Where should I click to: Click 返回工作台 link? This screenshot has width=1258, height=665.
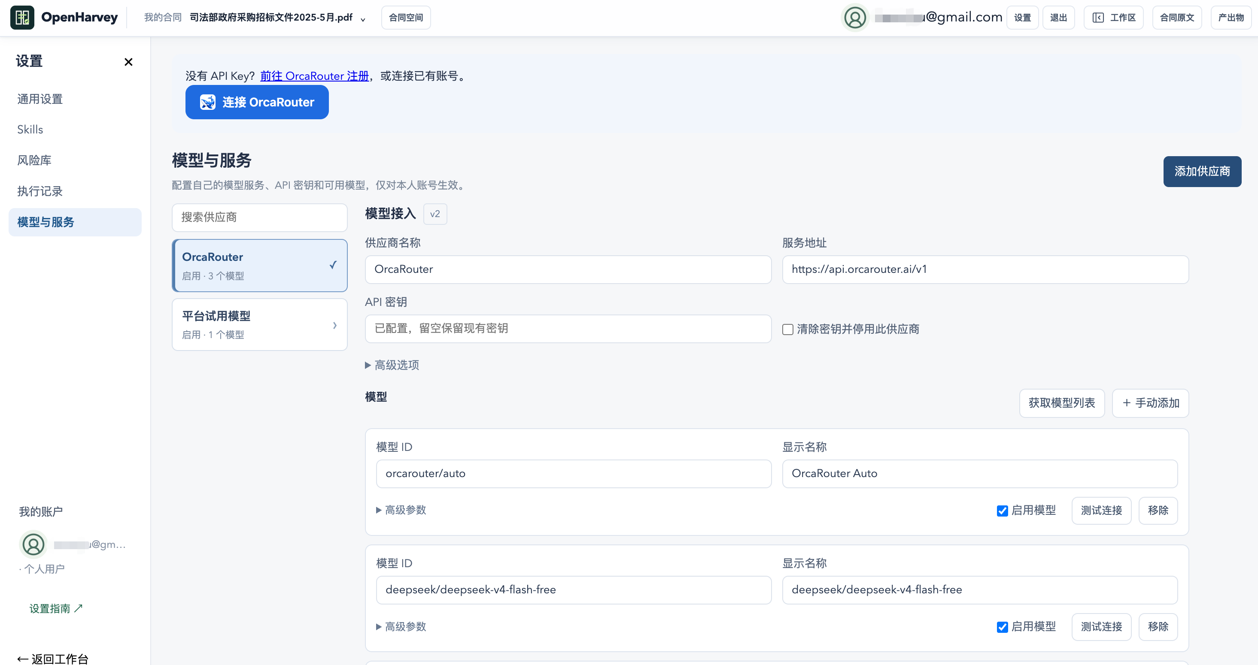pos(53,659)
